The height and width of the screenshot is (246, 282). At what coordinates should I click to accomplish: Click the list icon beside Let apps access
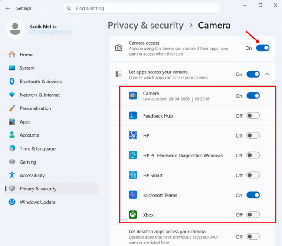(119, 74)
